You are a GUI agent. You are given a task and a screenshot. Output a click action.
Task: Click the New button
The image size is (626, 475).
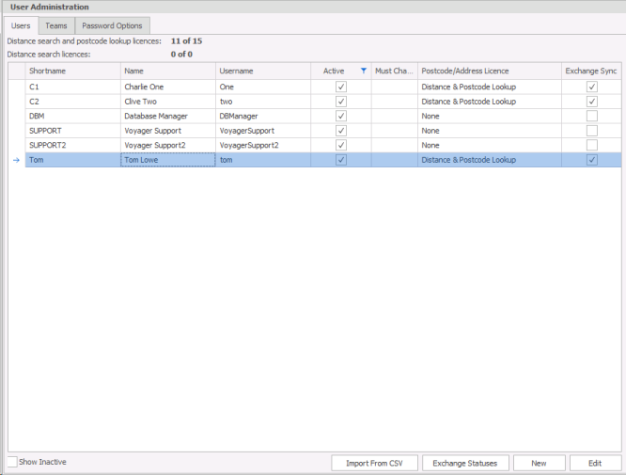[539, 463]
